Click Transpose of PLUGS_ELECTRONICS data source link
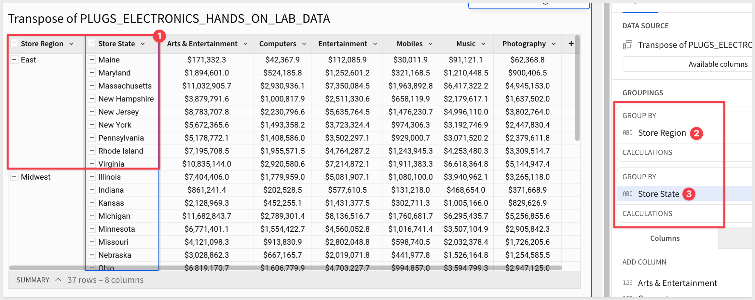The image size is (755, 300). pos(694,45)
